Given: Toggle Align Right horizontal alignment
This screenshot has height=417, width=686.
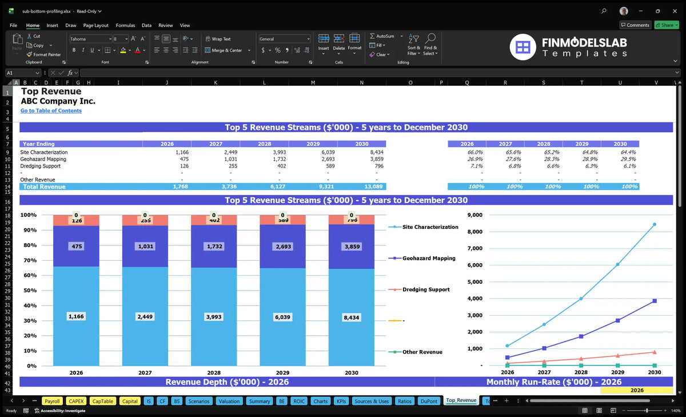Looking at the screenshot, I should [x=176, y=50].
